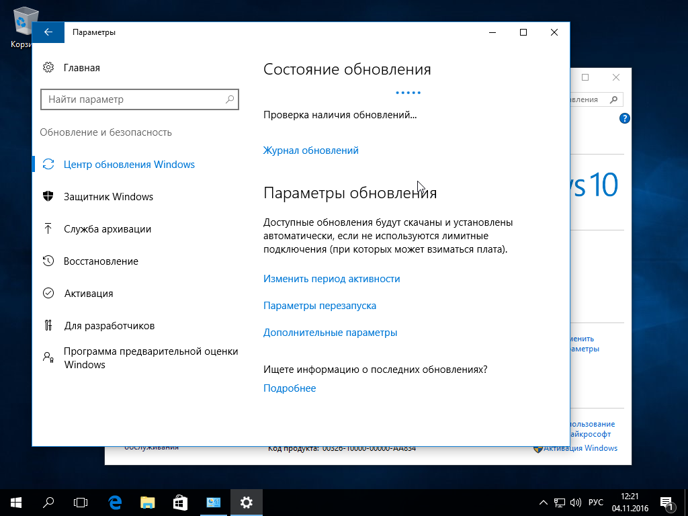This screenshot has width=688, height=516.
Task: Click the person icon for Insider program
Action: tap(48, 357)
